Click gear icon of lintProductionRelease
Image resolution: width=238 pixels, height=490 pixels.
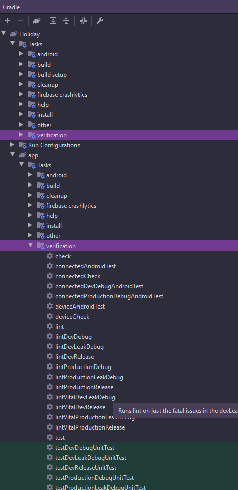point(50,387)
